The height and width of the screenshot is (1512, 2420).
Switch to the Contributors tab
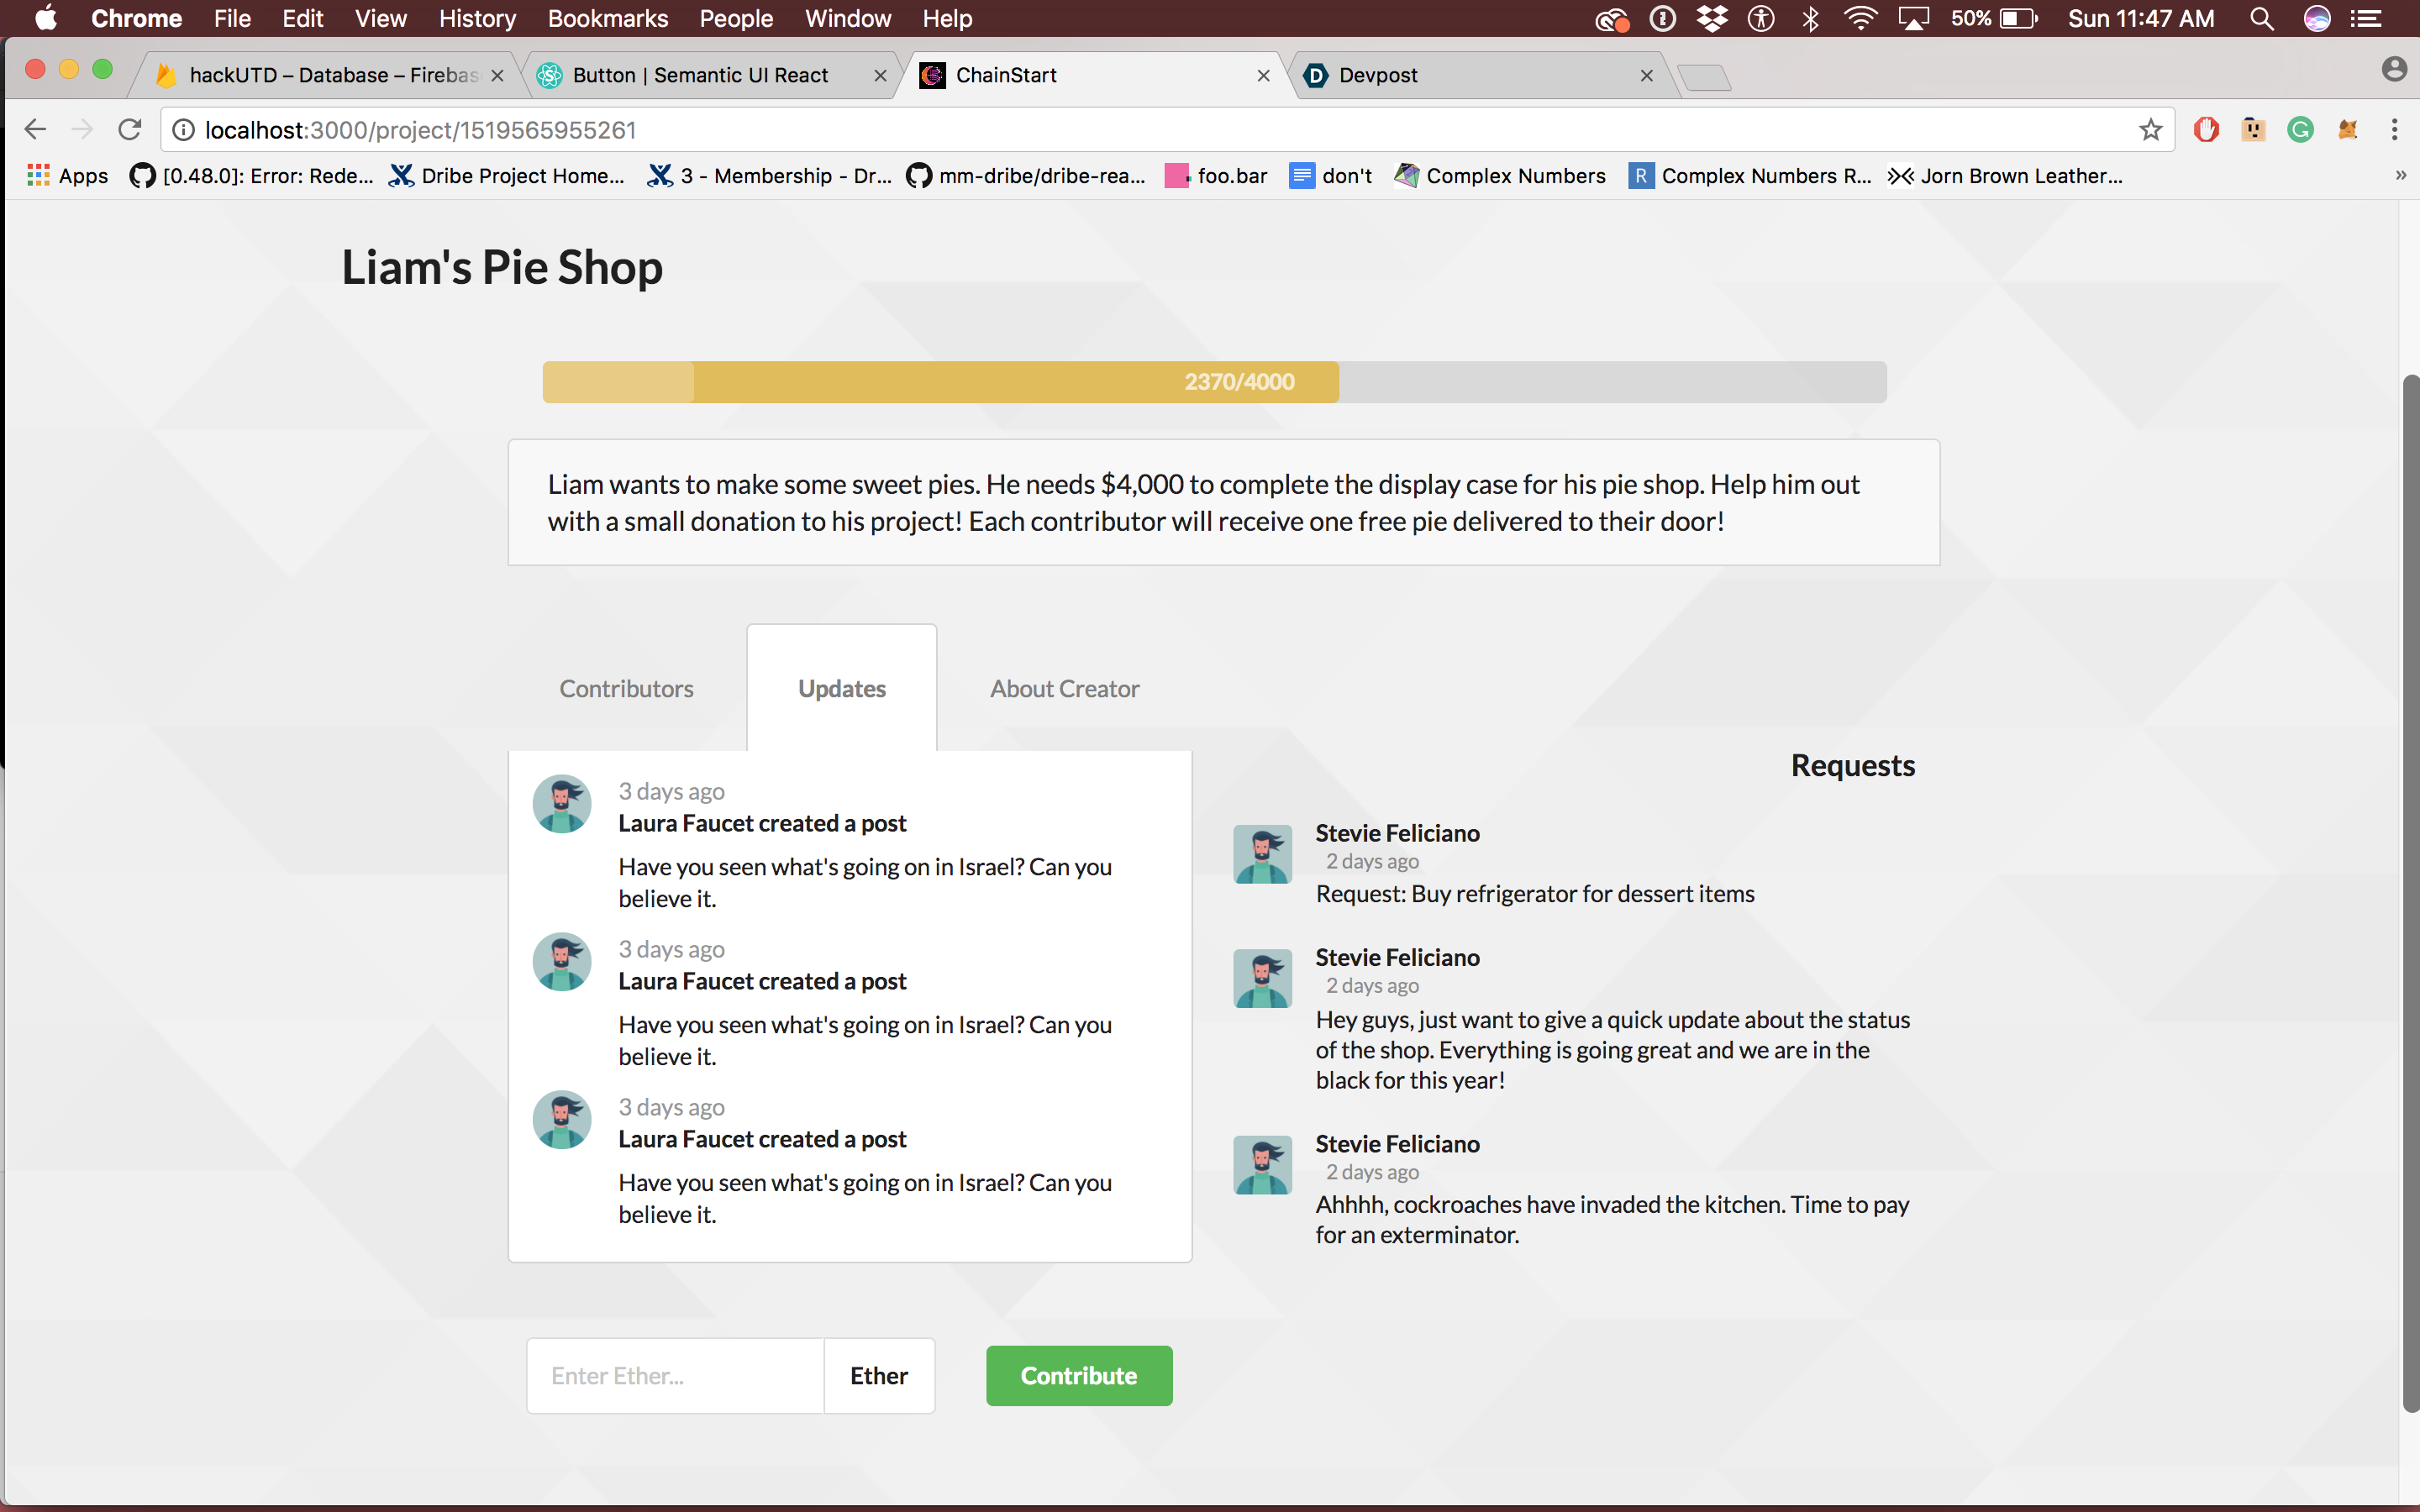point(626,689)
